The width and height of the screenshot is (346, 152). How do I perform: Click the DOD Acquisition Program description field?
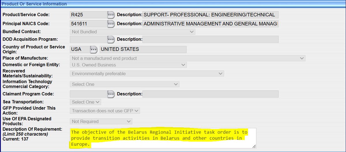(210, 39)
